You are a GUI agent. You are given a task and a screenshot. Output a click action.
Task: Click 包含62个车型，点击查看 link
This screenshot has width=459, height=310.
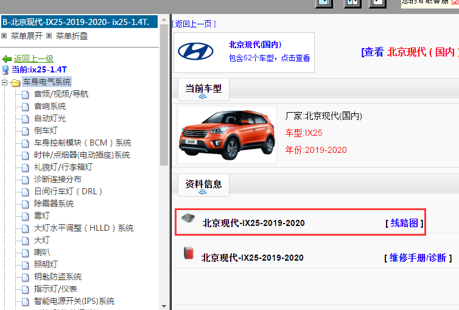[x=269, y=58]
